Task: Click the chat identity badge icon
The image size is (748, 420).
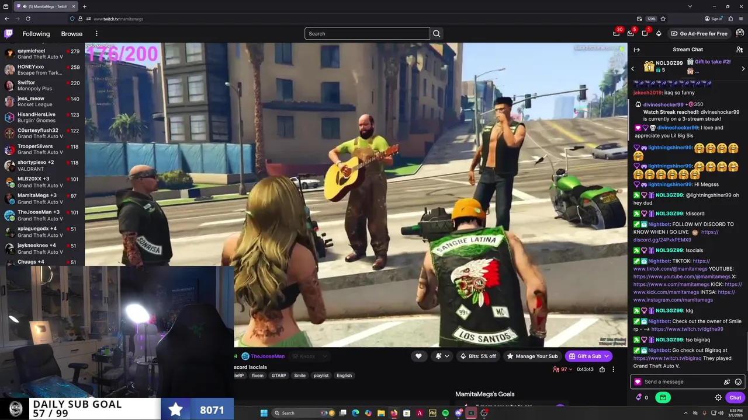Action: [x=638, y=382]
